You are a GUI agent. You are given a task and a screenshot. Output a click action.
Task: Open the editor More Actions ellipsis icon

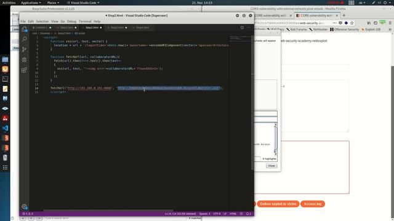coord(249,28)
